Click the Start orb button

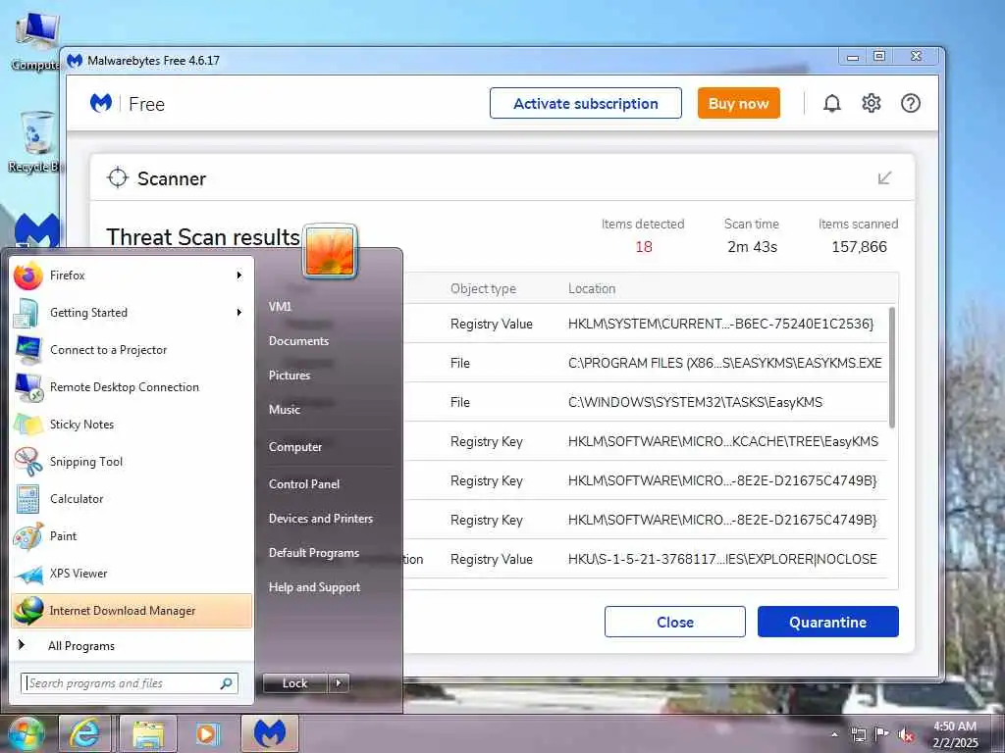[x=25, y=733]
